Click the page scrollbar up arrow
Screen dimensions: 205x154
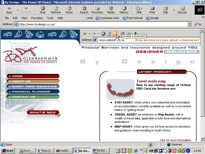pyautogui.click(x=202, y=31)
